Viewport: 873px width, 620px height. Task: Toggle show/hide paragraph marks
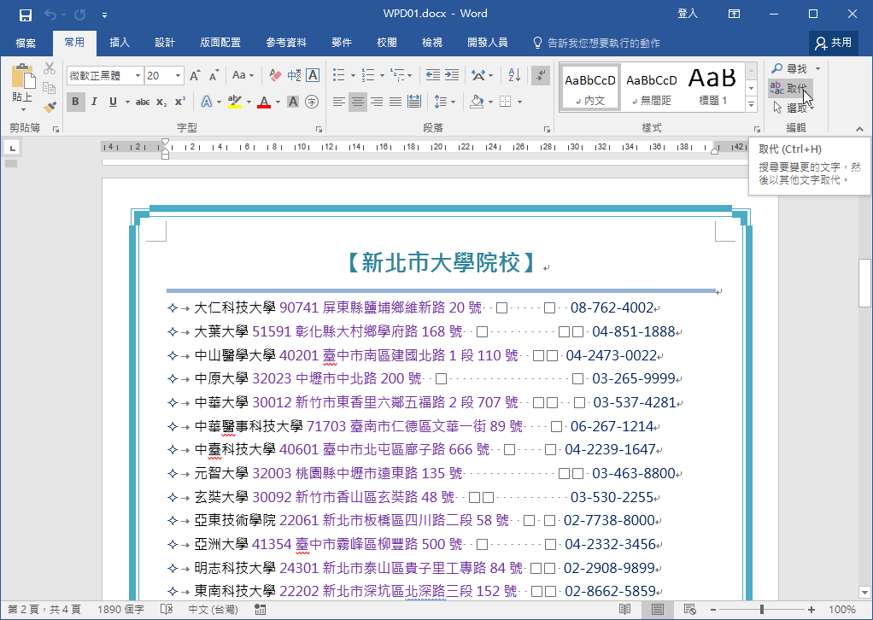tap(541, 75)
